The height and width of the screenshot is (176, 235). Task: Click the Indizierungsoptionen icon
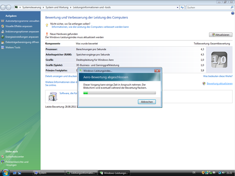pos(3,32)
